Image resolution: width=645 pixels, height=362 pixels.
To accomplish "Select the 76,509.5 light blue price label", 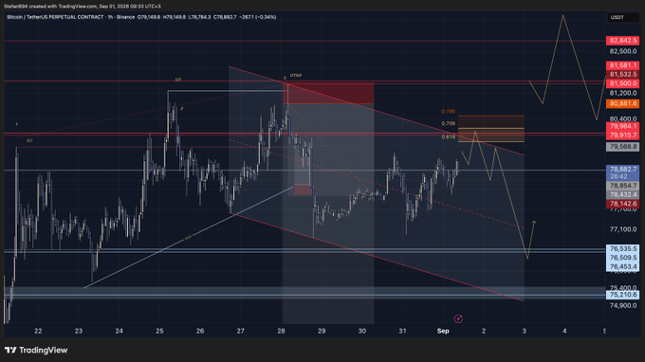I will click(x=622, y=258).
